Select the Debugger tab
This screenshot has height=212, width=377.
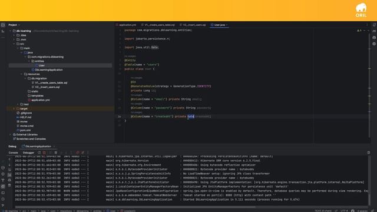(x=28, y=153)
